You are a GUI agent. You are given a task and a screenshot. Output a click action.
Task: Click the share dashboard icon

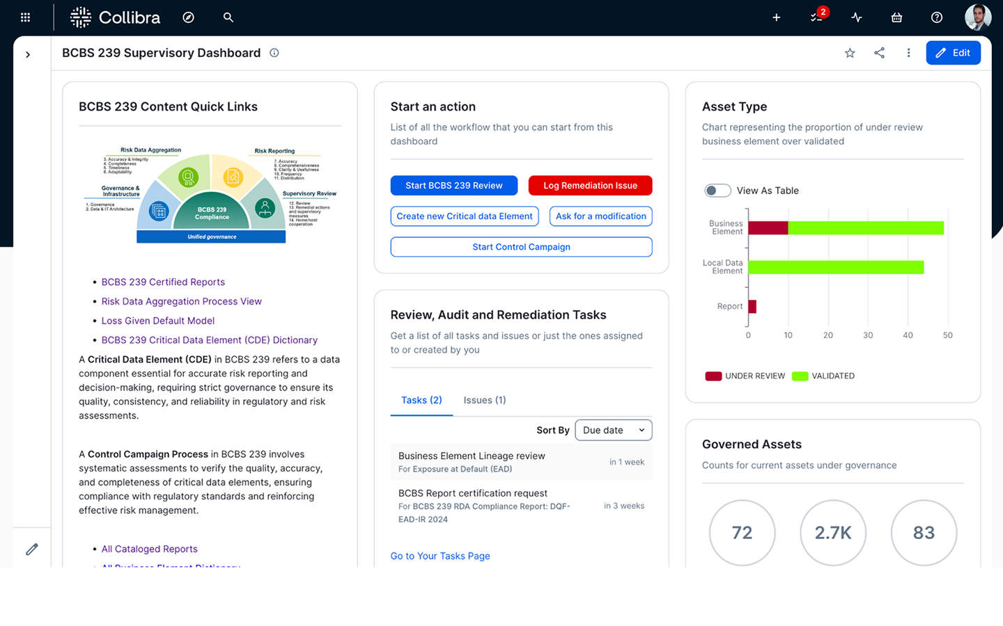(879, 53)
